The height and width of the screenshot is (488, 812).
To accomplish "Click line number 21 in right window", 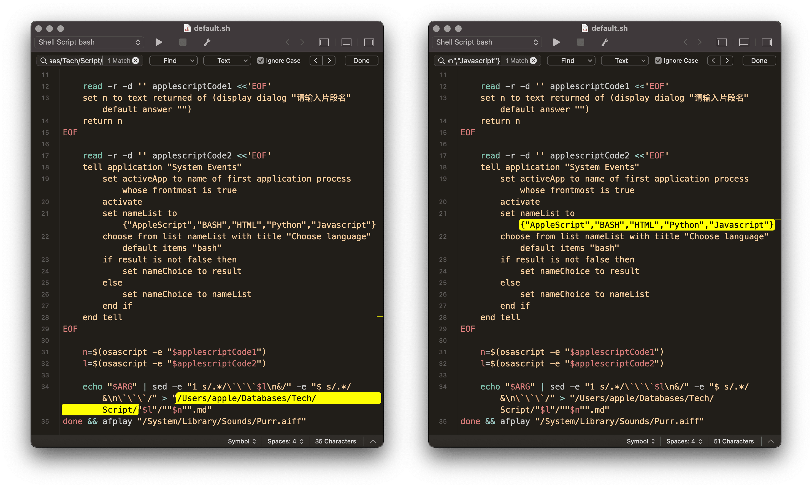I will pos(443,213).
